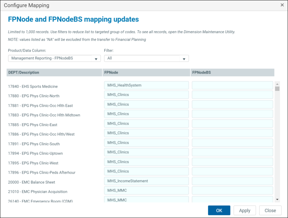Edit FPNode field for 17896 Peds Afterhour
The width and height of the screenshot is (288, 218).
coord(146,171)
